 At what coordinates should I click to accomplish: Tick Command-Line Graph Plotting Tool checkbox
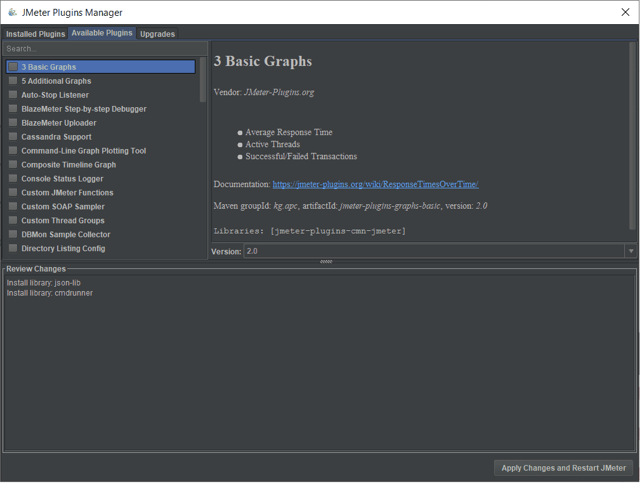point(13,150)
